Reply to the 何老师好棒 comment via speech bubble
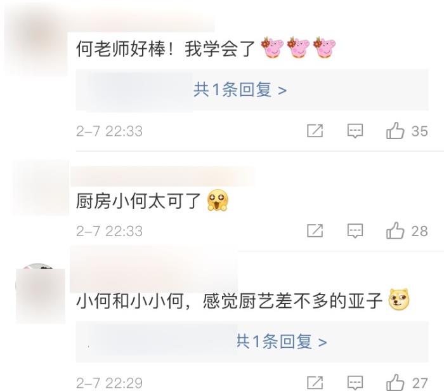Viewport: 444px width, 391px height. pos(355,131)
